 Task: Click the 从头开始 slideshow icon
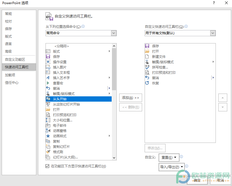[x=48, y=99]
